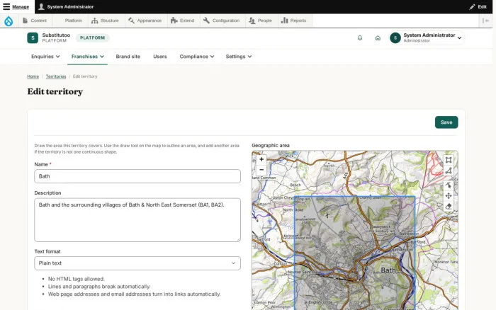The image size is (496, 310).
Task: Click the green S avatar circle
Action: tap(395, 38)
